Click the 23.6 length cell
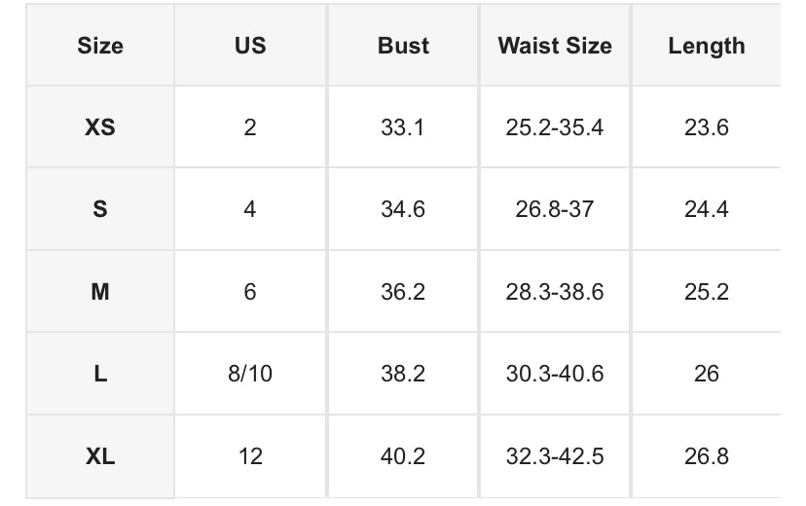Image resolution: width=806 pixels, height=506 pixels. (x=707, y=127)
